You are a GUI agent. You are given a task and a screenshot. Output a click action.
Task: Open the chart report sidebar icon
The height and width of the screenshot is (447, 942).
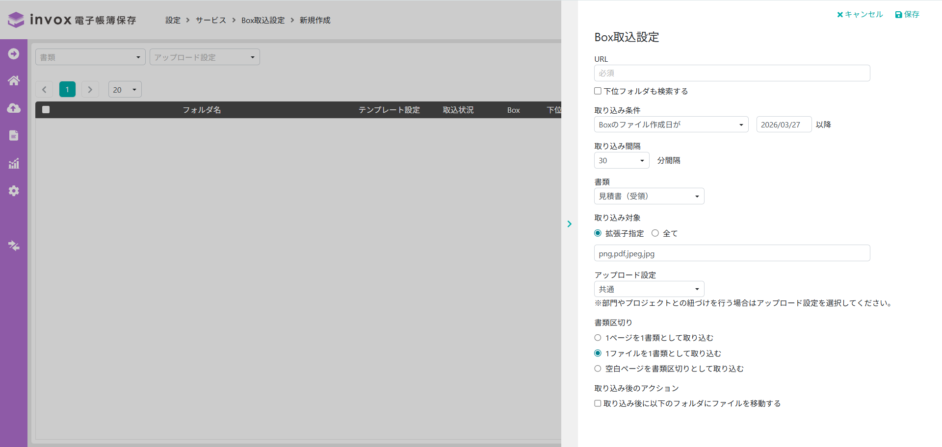pyautogui.click(x=14, y=163)
